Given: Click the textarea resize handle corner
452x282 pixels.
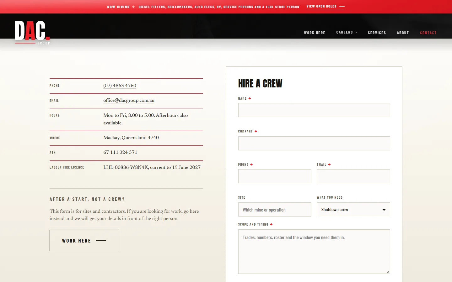Looking at the screenshot, I should 388,272.
